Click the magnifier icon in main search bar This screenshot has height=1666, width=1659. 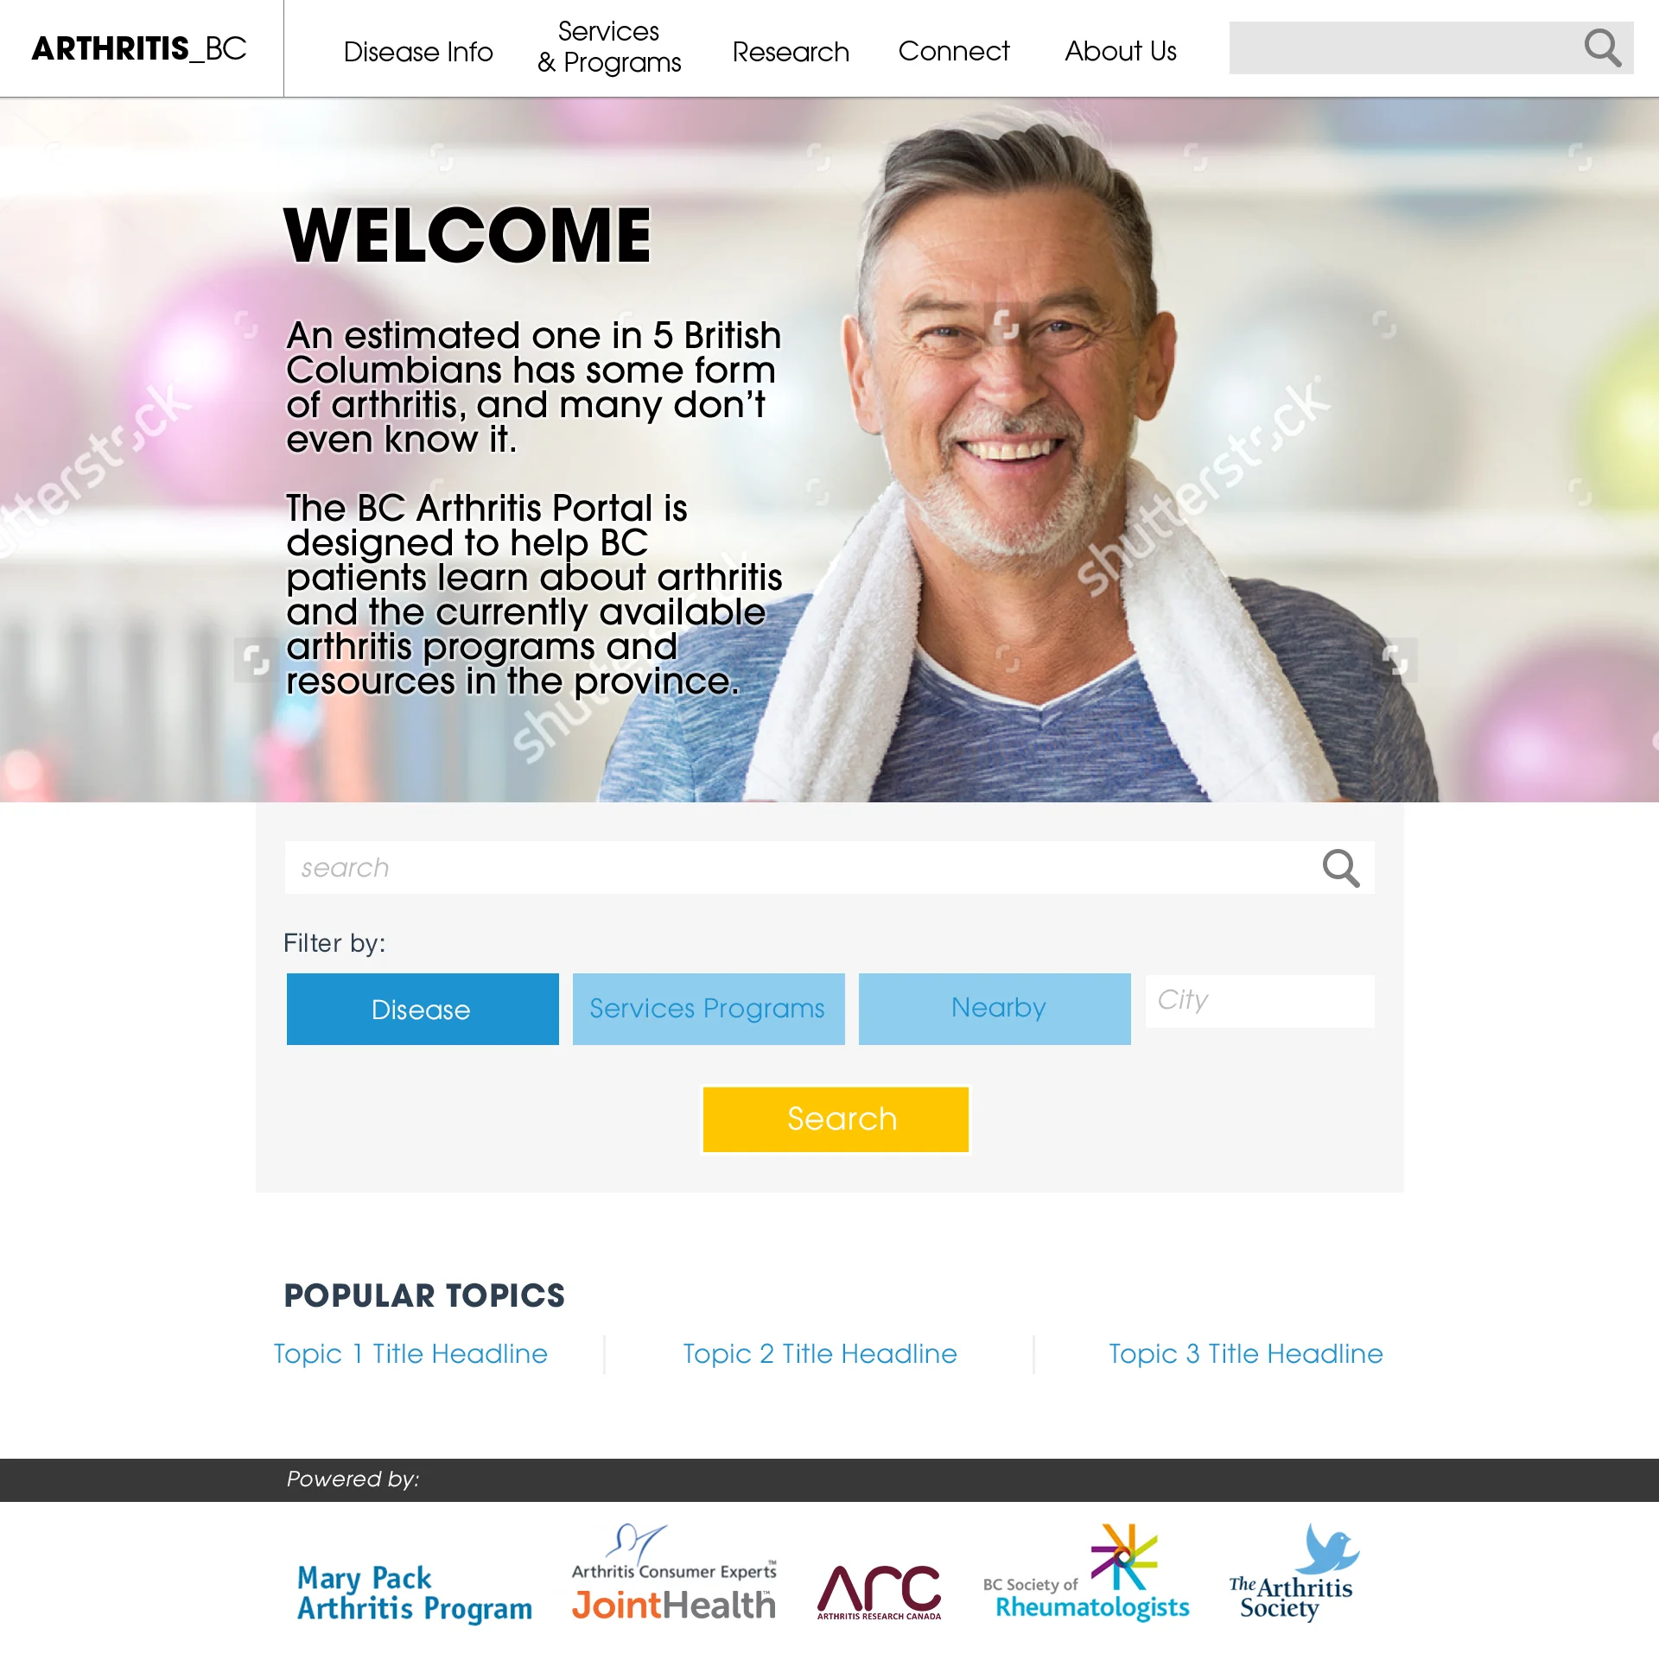1340,868
